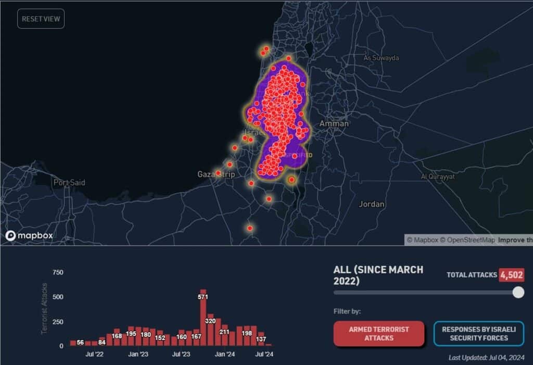Toggle the Armed Terrorist Attacks filter
Viewport: 533px width, 365px height.
click(379, 333)
